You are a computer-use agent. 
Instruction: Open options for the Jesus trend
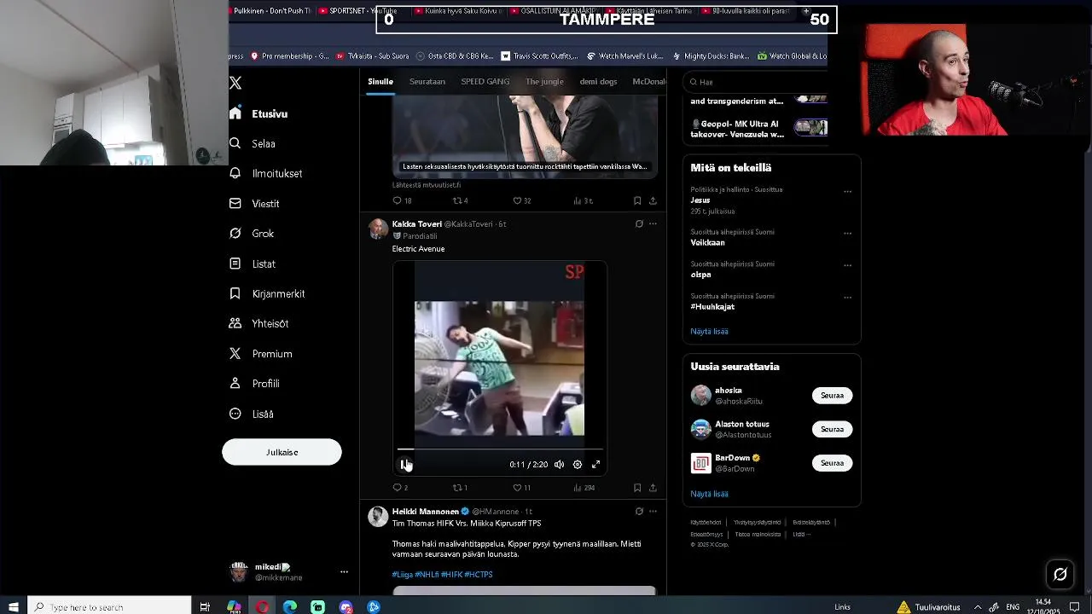(x=847, y=191)
